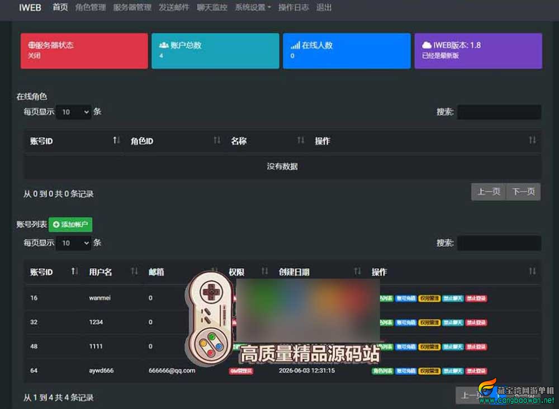This screenshot has height=409, width=559.
Task: Click account ID 64 cell
Action: click(34, 370)
